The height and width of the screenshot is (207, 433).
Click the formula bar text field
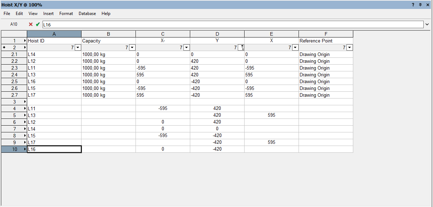click(232, 25)
